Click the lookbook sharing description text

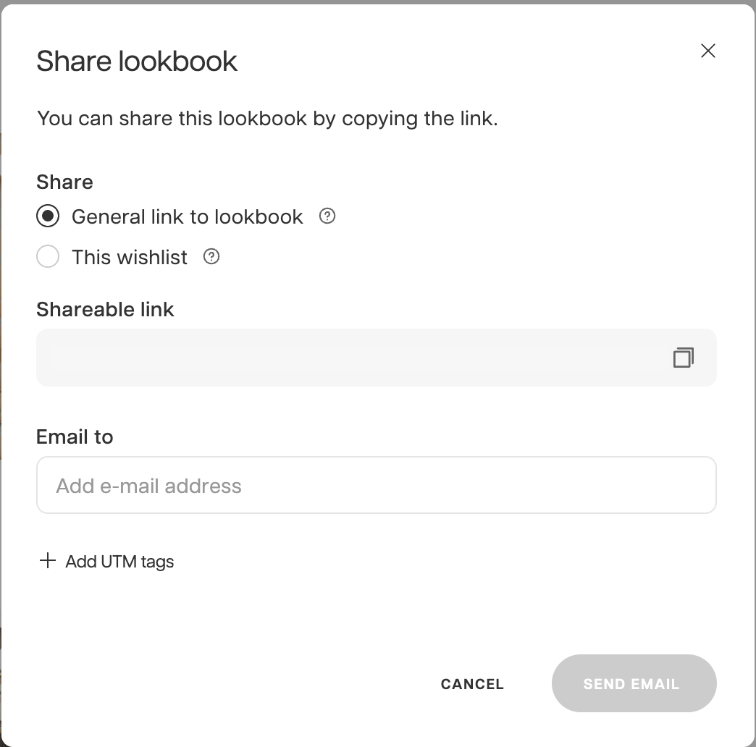click(x=267, y=118)
